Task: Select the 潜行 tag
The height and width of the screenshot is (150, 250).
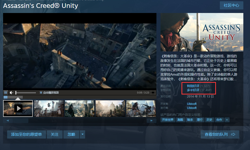Action: [200, 120]
